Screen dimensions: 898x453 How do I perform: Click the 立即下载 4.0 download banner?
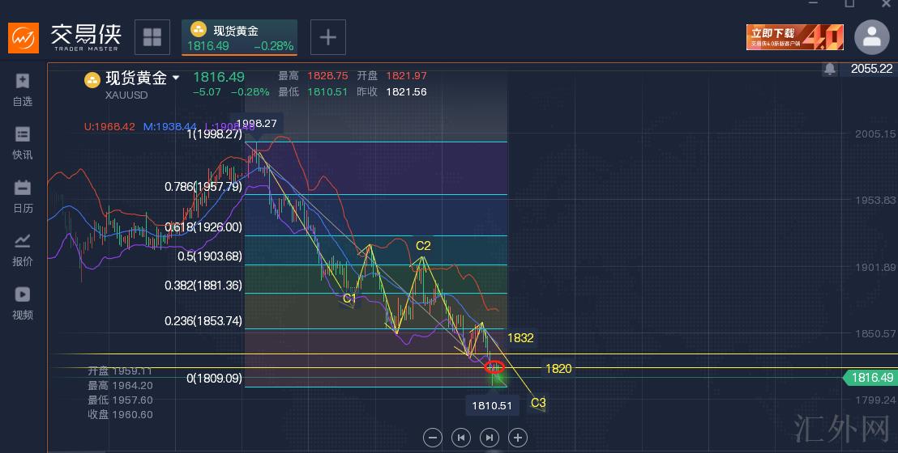(x=794, y=37)
